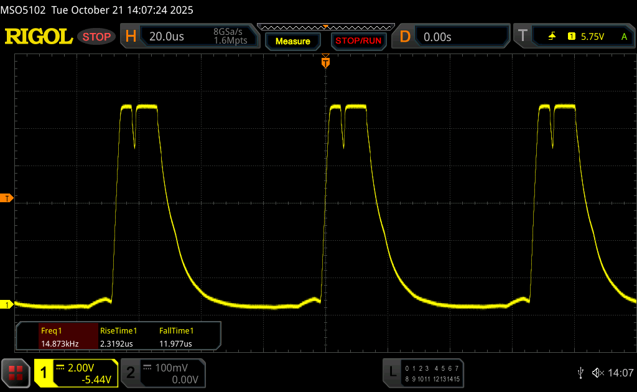Viewport: 637px width, 392px height.
Task: Open the Measure menu
Action: pos(292,41)
